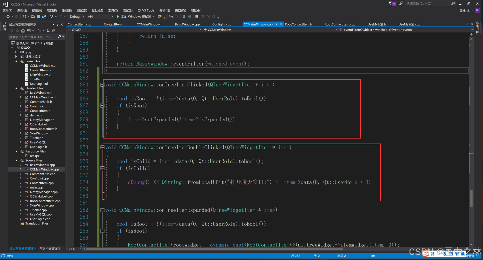Click the Toolbox side tab on left edge

pyautogui.click(x=4, y=26)
